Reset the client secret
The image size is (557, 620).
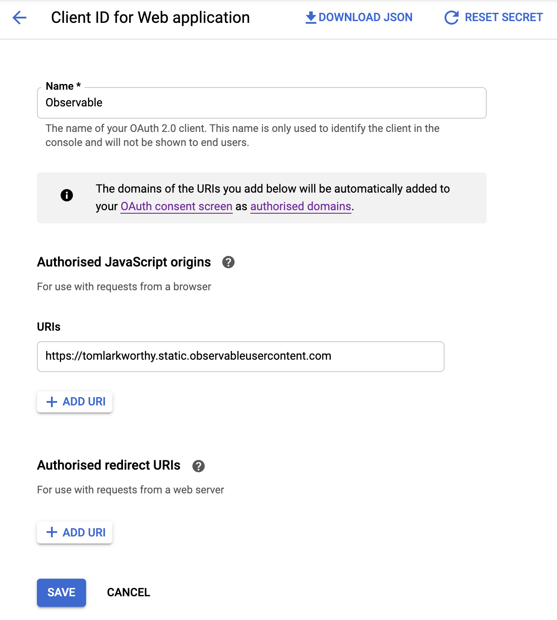[x=494, y=18]
